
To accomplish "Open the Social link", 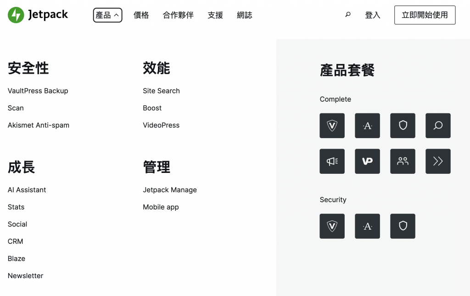I will 17,224.
